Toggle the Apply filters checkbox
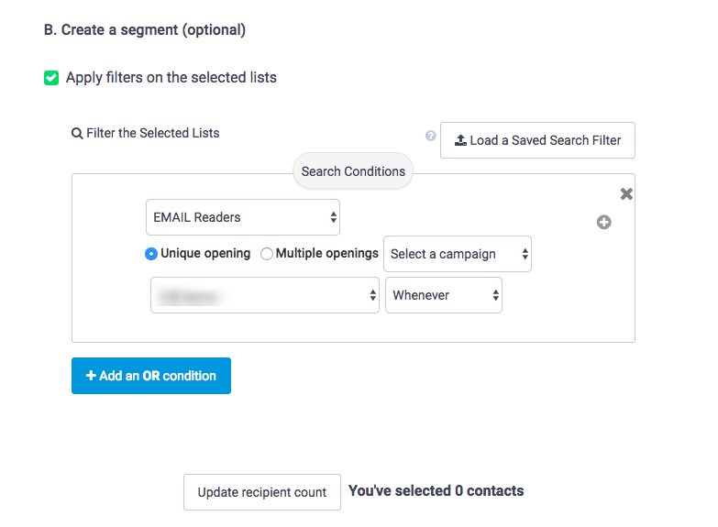 (x=51, y=78)
